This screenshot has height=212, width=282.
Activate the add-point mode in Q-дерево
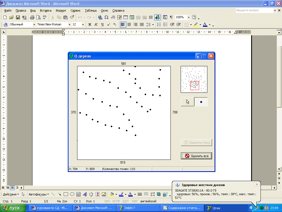201,102
